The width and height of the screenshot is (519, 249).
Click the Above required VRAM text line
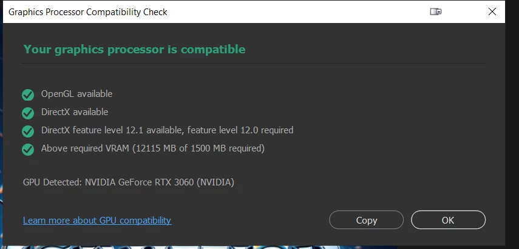click(152, 148)
